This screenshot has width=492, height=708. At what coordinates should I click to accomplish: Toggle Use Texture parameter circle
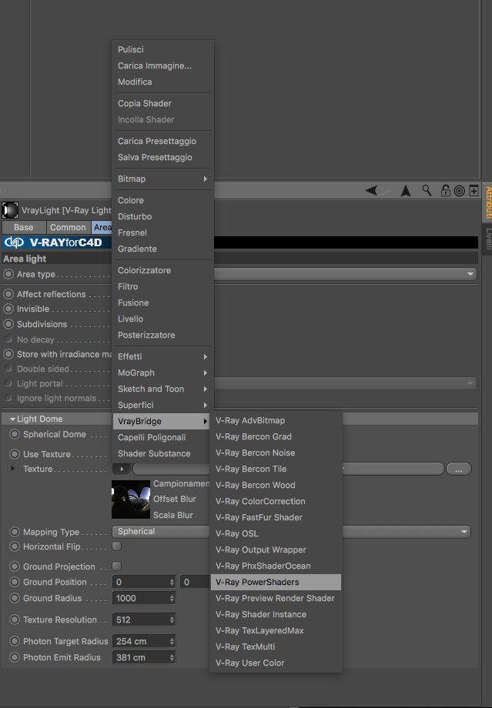pyautogui.click(x=15, y=454)
